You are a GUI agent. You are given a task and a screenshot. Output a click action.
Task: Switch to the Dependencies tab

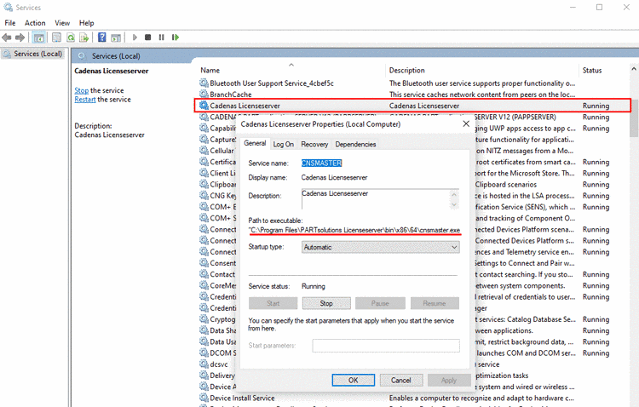[355, 144]
